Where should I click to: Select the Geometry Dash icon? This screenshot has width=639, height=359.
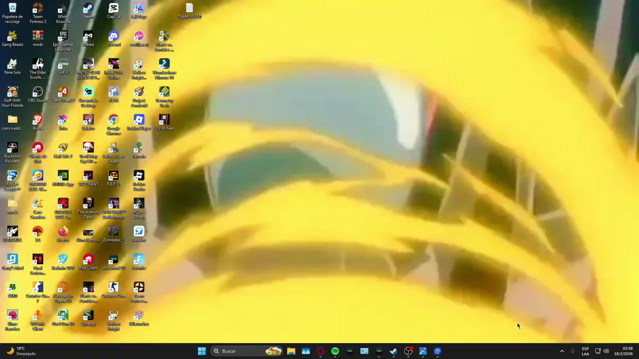click(164, 97)
